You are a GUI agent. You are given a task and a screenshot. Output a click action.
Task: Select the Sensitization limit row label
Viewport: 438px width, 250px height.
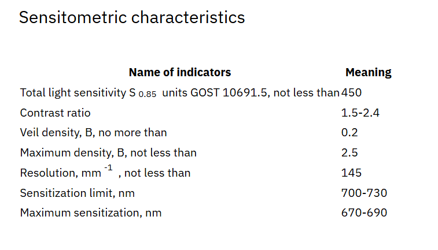click(77, 193)
